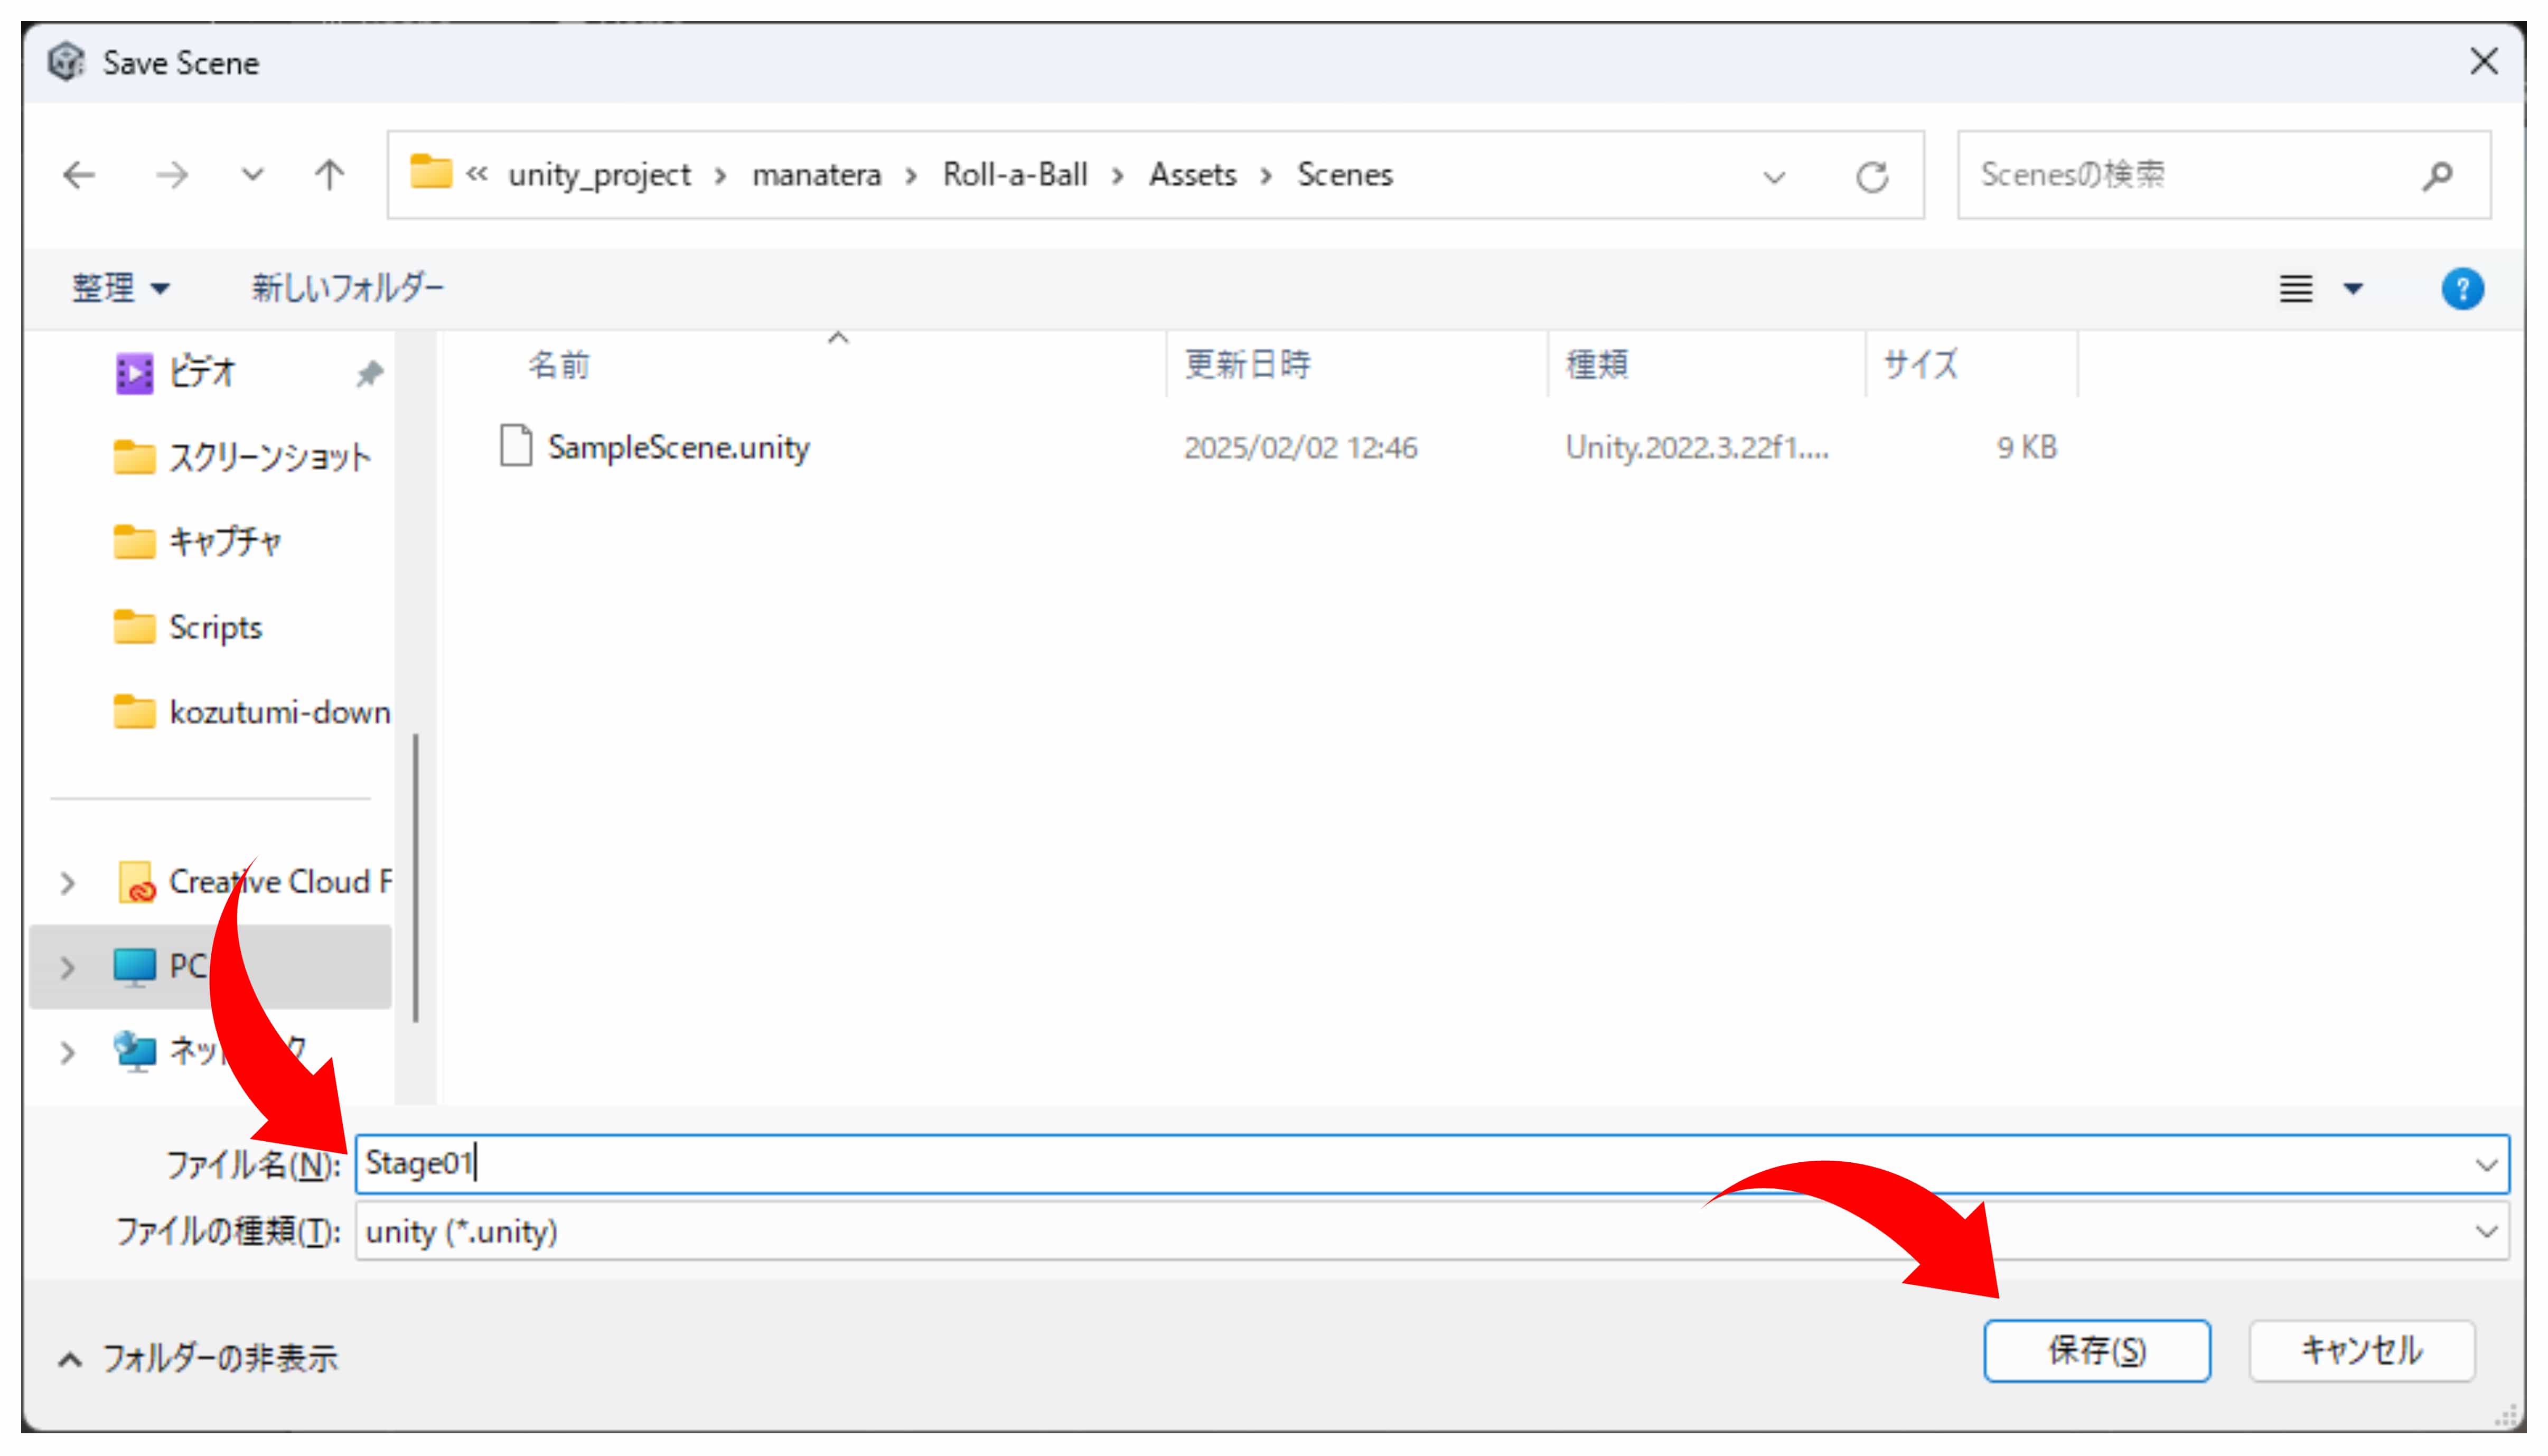Refresh the Scenes folder listing
The width and height of the screenshot is (2548, 1456).
point(1871,177)
